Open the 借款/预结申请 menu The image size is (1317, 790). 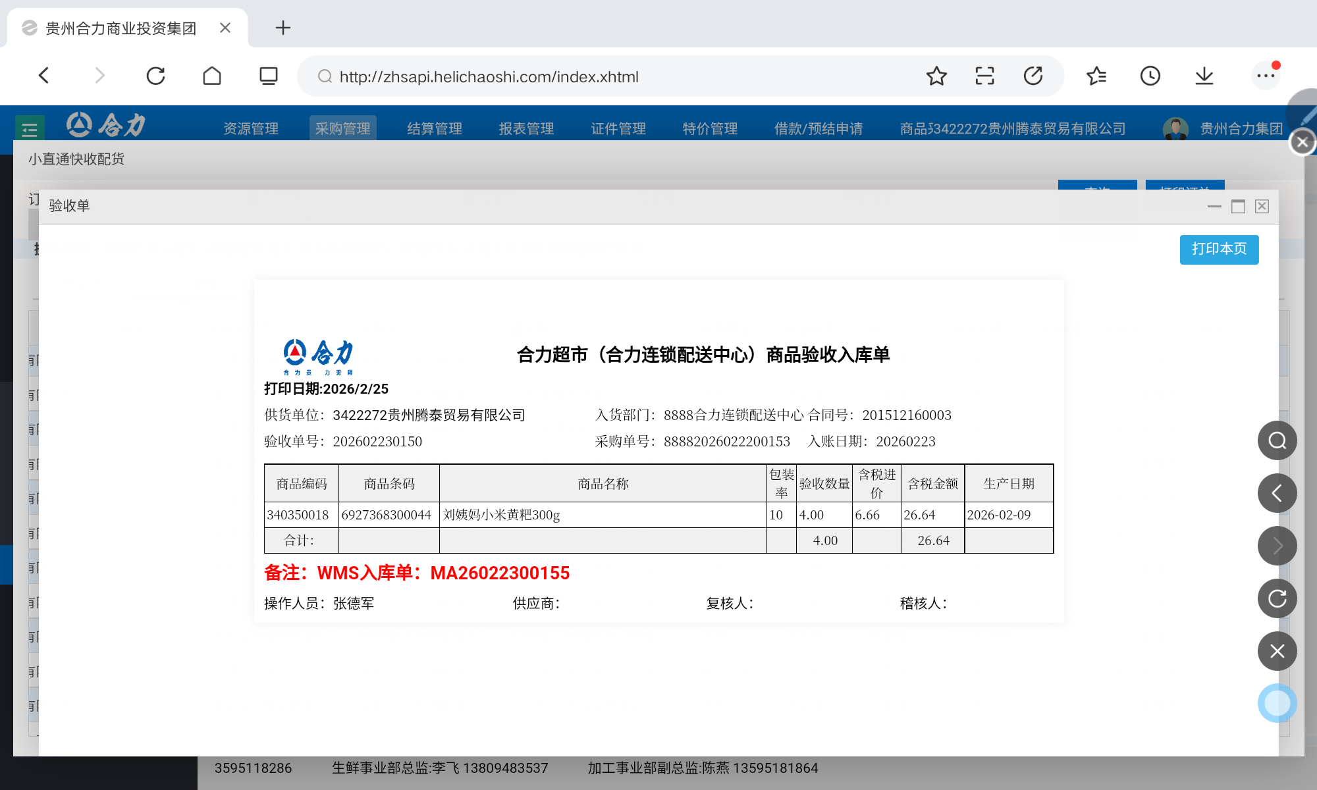pos(819,128)
